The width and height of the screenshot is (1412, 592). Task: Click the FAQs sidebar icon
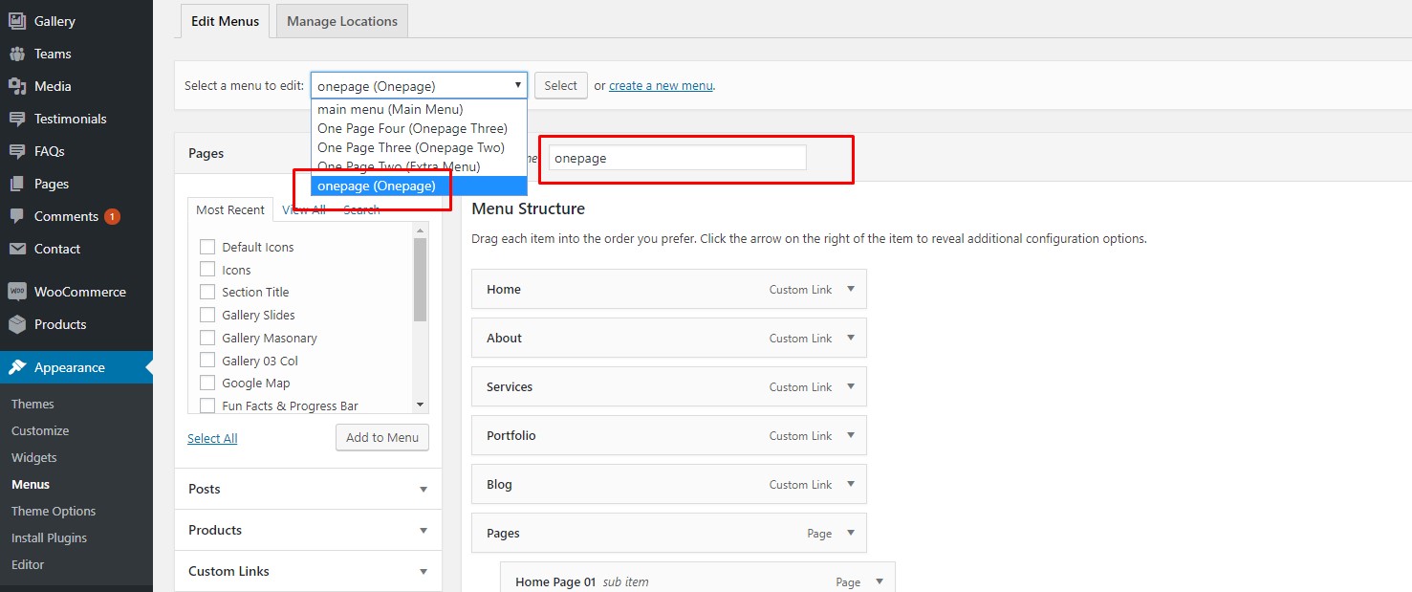pyautogui.click(x=17, y=151)
